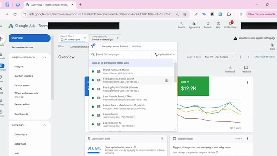Open the Cost metric dropdown on green tile
This screenshot has height=156, width=277.
[x=185, y=82]
